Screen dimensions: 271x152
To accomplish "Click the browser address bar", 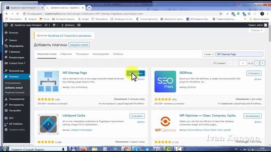I will 121,14.
